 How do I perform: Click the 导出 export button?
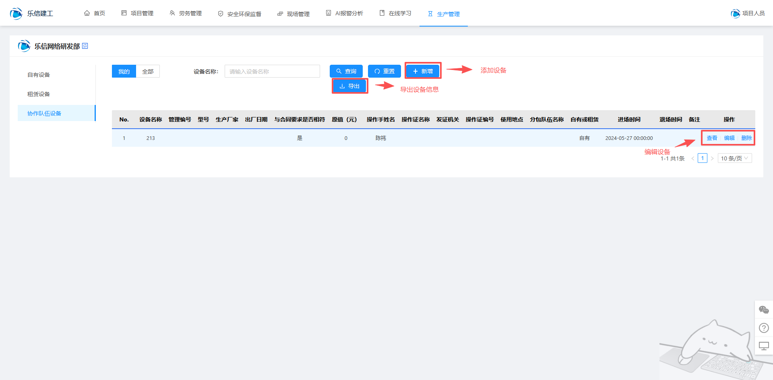click(349, 86)
